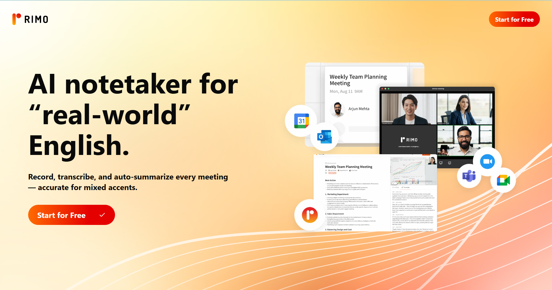Click the round orange Rimo app icon
The width and height of the screenshot is (552, 290).
coord(310,215)
